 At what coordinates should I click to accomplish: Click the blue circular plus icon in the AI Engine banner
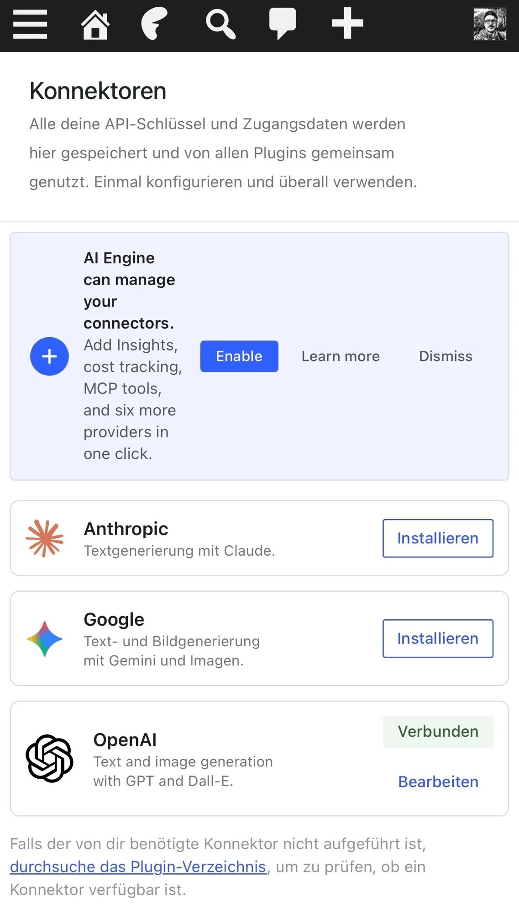coord(49,356)
